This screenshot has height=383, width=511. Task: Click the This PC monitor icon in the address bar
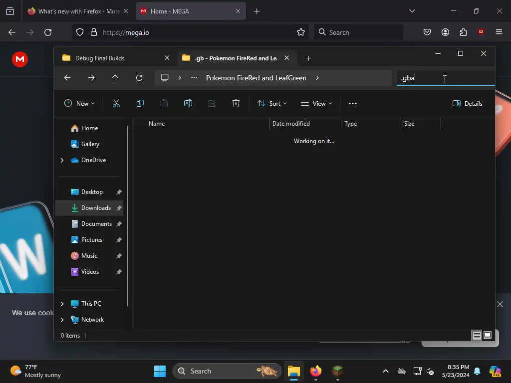point(165,78)
